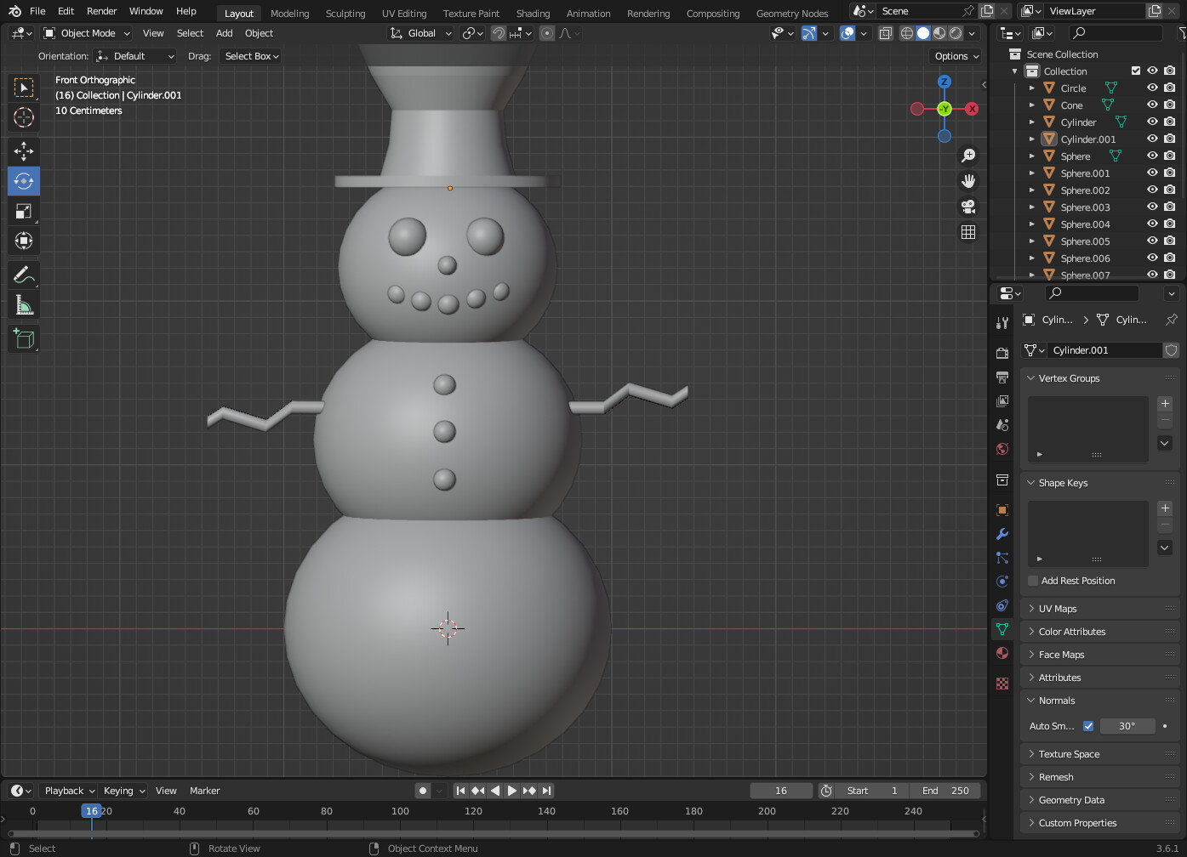The width and height of the screenshot is (1187, 857).
Task: Hide the Sphere object with its eye toggle
Action: (x=1151, y=156)
